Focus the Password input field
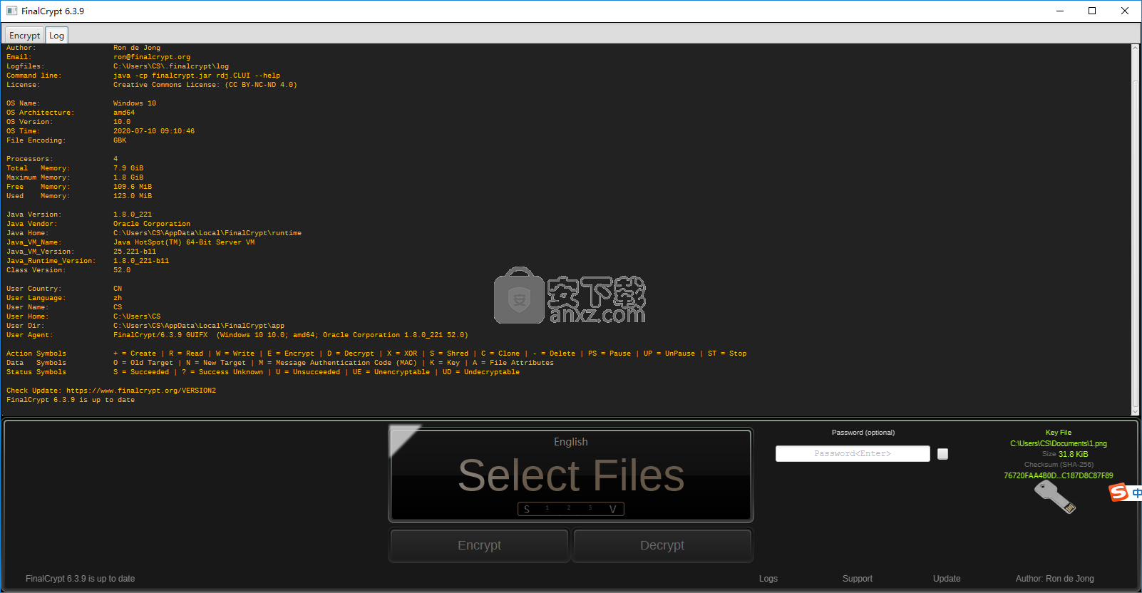 click(x=853, y=454)
